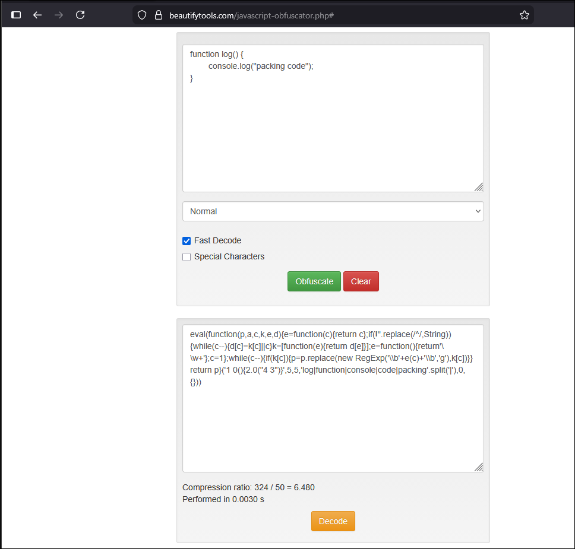Image resolution: width=575 pixels, height=549 pixels.
Task: Click the beautifytools.com URL in address bar
Action: (251, 15)
